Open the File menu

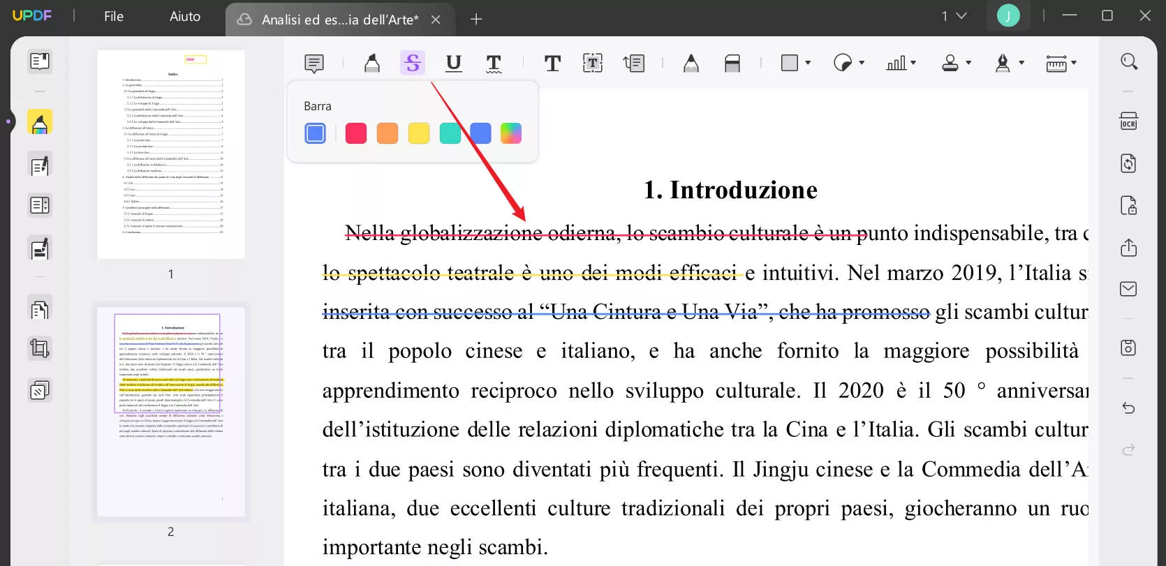coord(114,17)
